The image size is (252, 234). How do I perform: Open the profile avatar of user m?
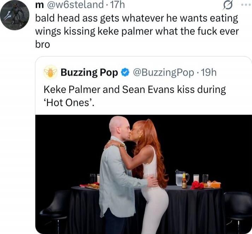(x=14, y=15)
